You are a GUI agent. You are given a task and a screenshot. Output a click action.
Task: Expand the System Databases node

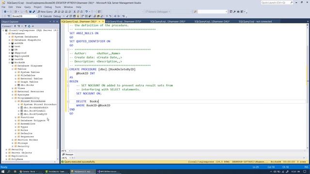pyautogui.click(x=10, y=37)
